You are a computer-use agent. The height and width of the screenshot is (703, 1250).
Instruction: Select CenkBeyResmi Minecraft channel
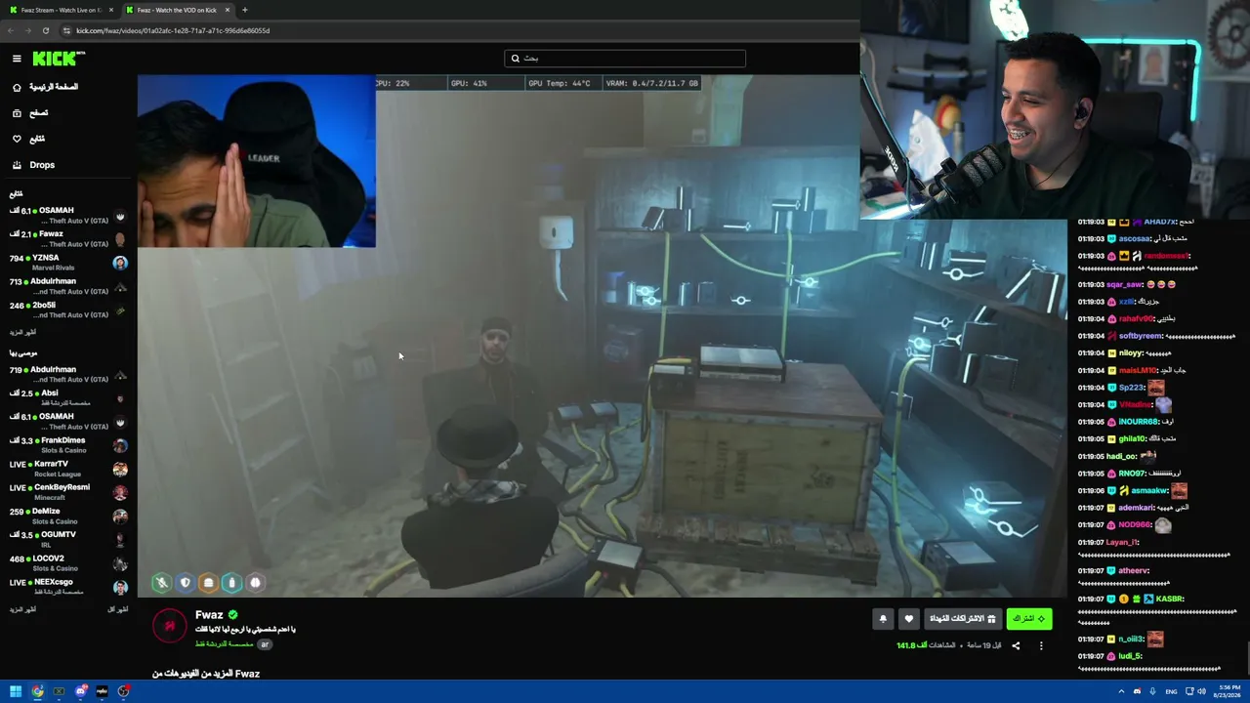[x=68, y=492]
